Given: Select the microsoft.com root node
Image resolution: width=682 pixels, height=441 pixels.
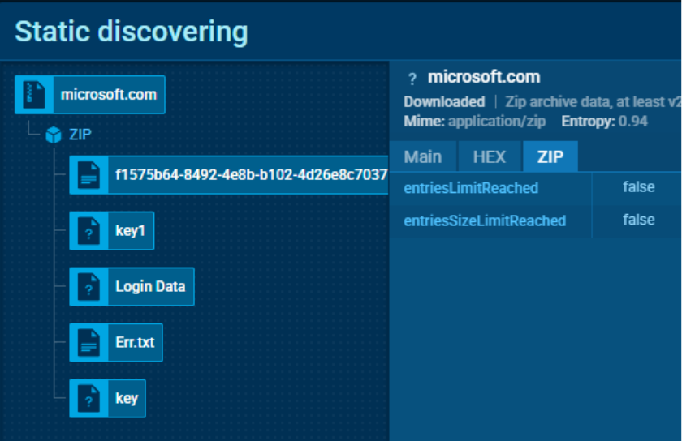Looking at the screenshot, I should 89,95.
